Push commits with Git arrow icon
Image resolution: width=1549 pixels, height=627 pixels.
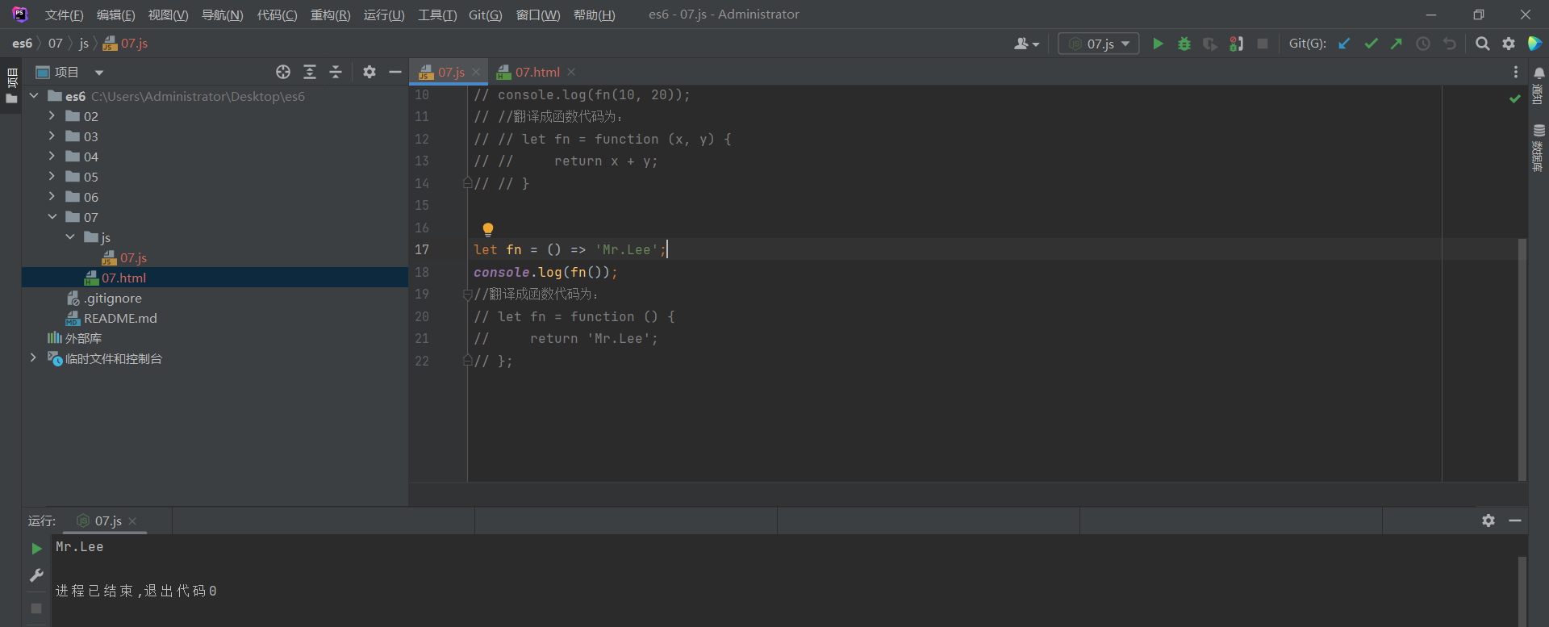(1397, 44)
